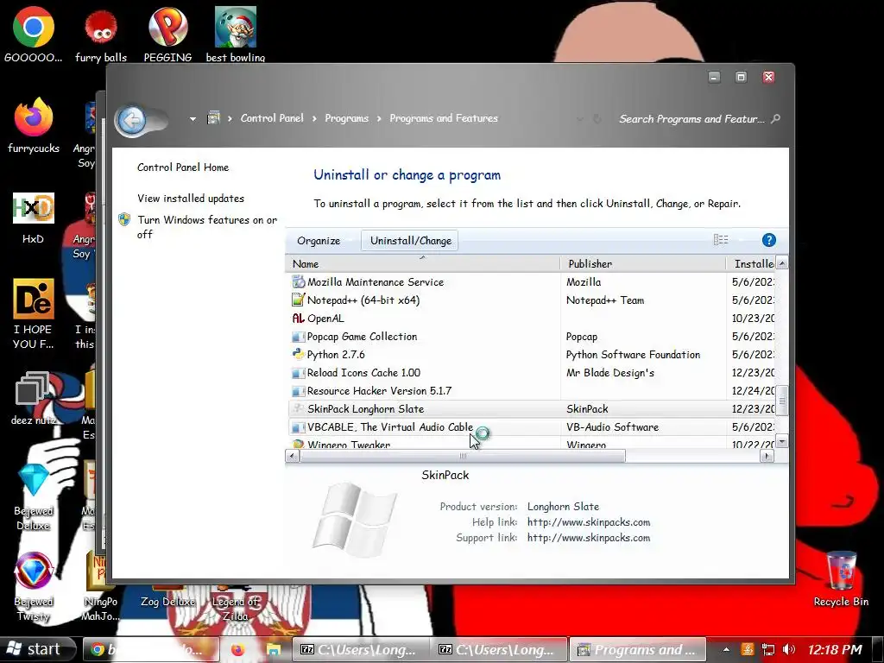Select Python 2.7.6 entry
Viewport: 884px width, 663px height.
pyautogui.click(x=531, y=354)
